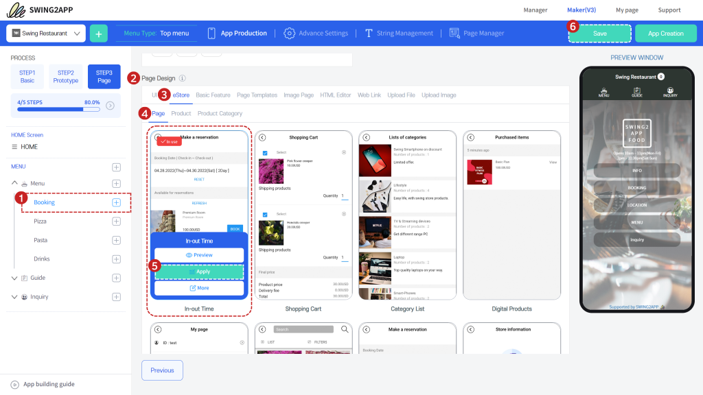Image resolution: width=703 pixels, height=395 pixels.
Task: Expand the Inquiry tree folder
Action: [14, 297]
